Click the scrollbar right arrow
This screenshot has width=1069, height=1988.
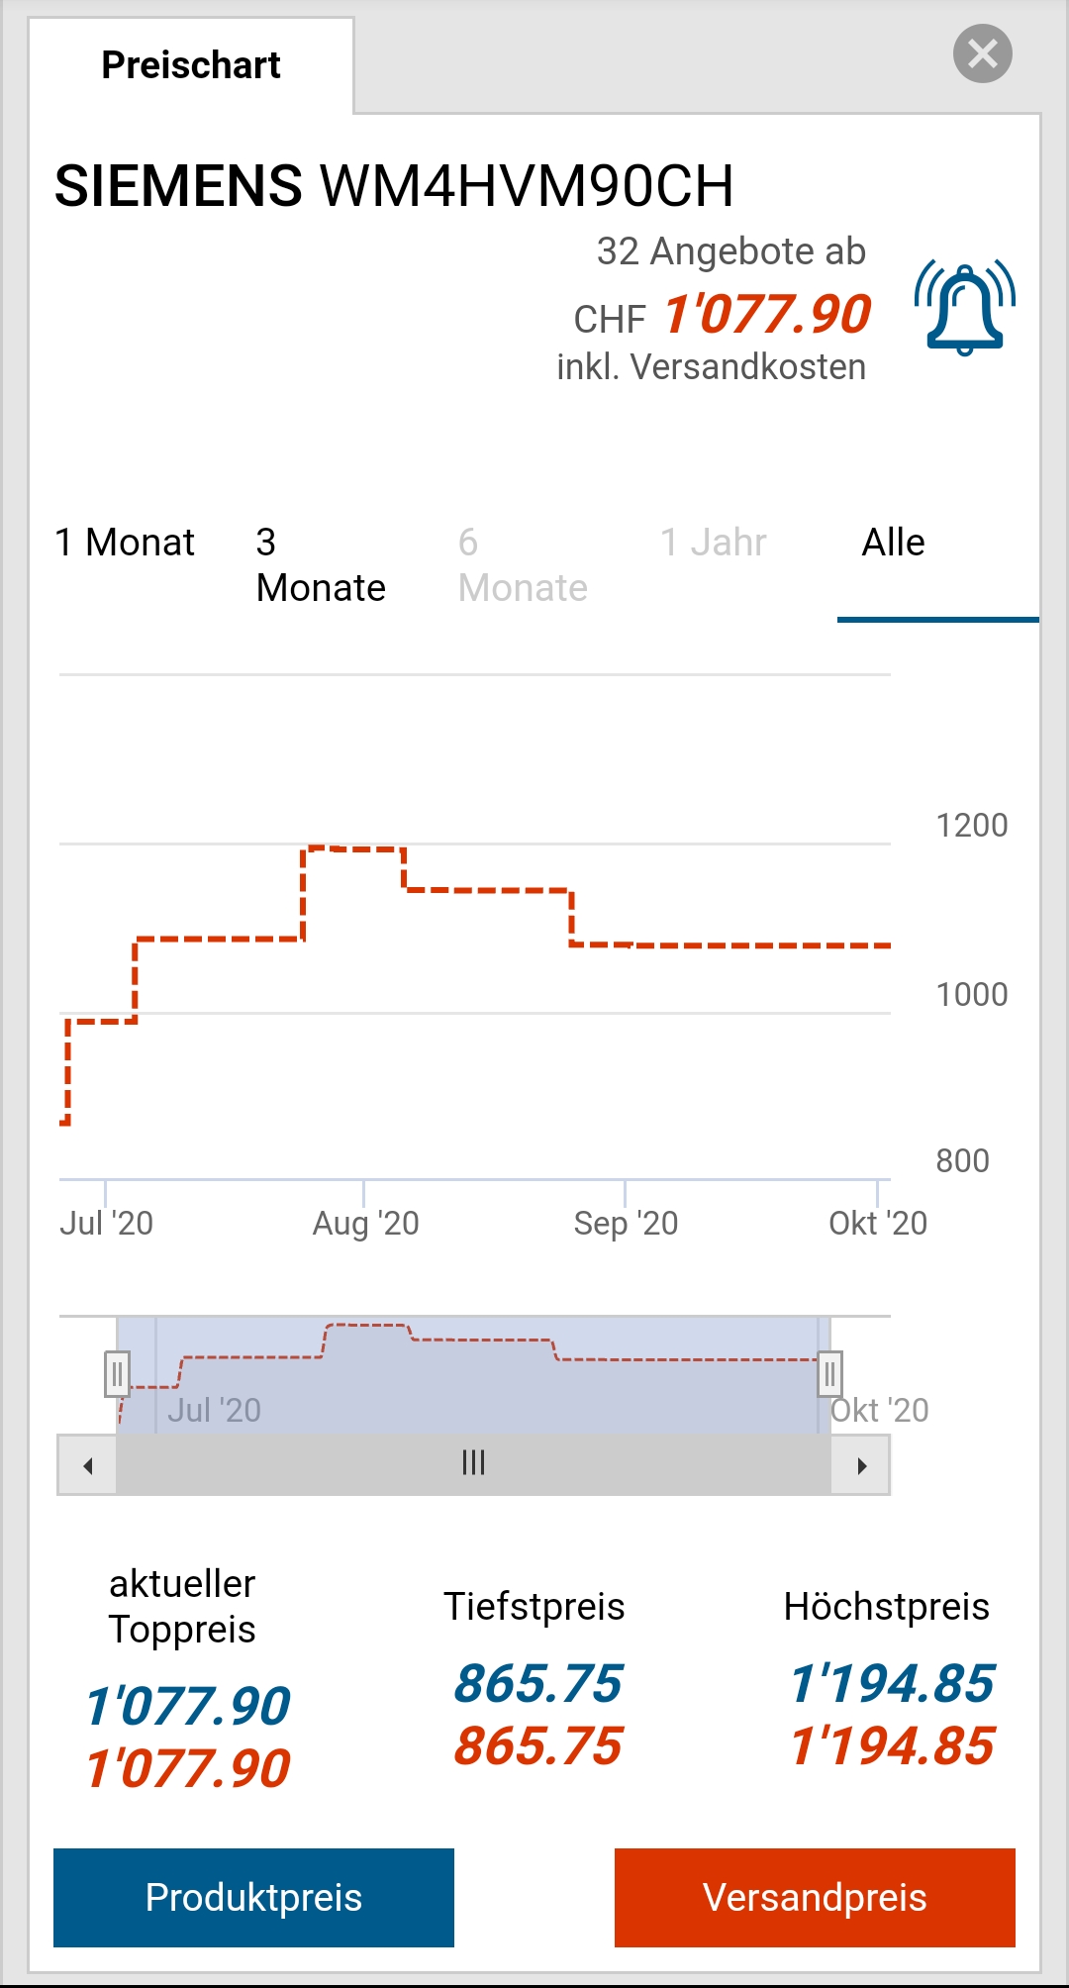[861, 1465]
